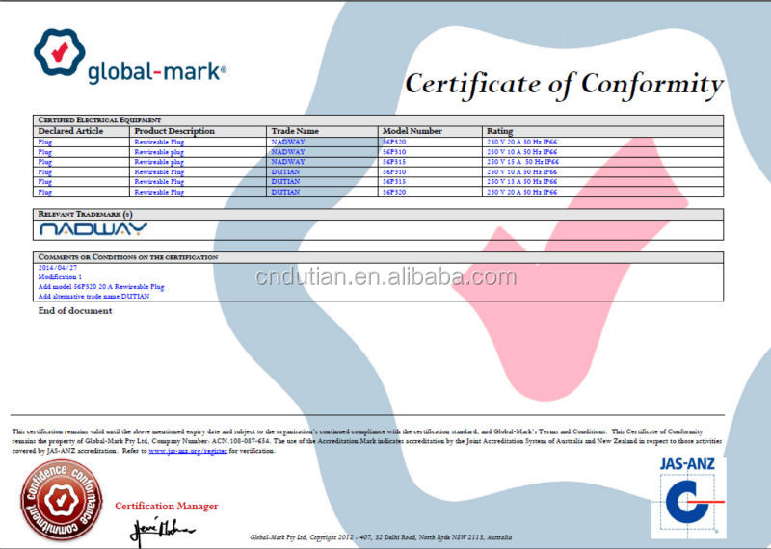Click the Modification 1 comment line
Viewport: 771px width, 549px height.
(60, 277)
